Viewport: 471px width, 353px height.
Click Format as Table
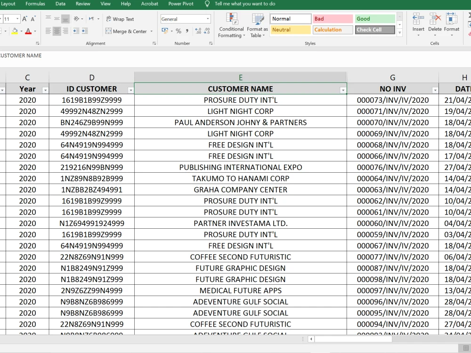tap(257, 26)
